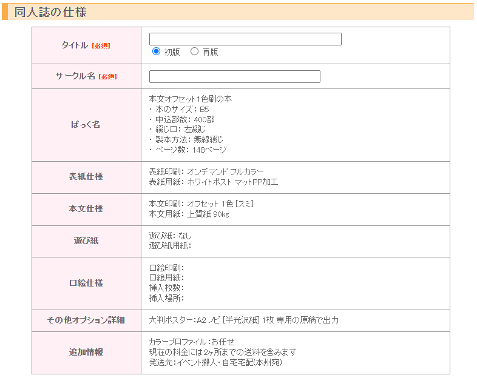Image resolution: width=477 pixels, height=378 pixels.
Task: Click the 表紙仕様 row label
Action: click(x=86, y=176)
